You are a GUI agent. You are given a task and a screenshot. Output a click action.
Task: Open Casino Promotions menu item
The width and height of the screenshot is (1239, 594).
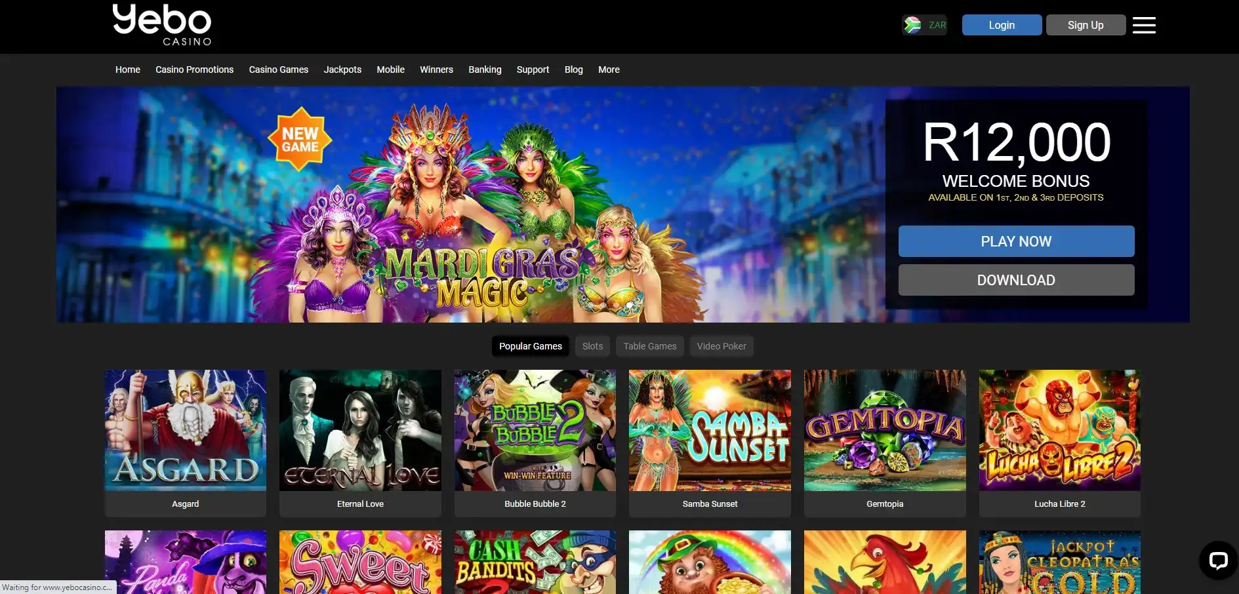pyautogui.click(x=194, y=69)
